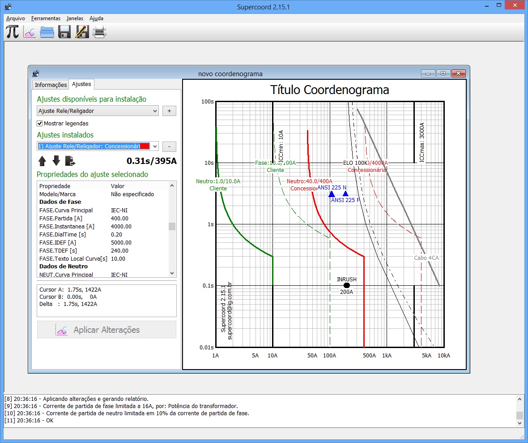The height and width of the screenshot is (443, 528).
Task: Open the Ferramentas menu
Action: point(46,18)
